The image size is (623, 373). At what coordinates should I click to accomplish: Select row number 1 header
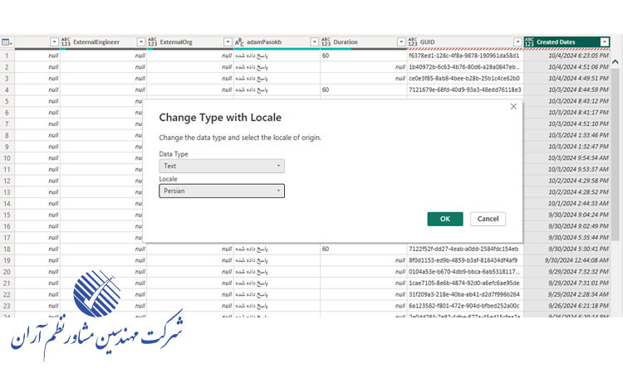coord(7,56)
